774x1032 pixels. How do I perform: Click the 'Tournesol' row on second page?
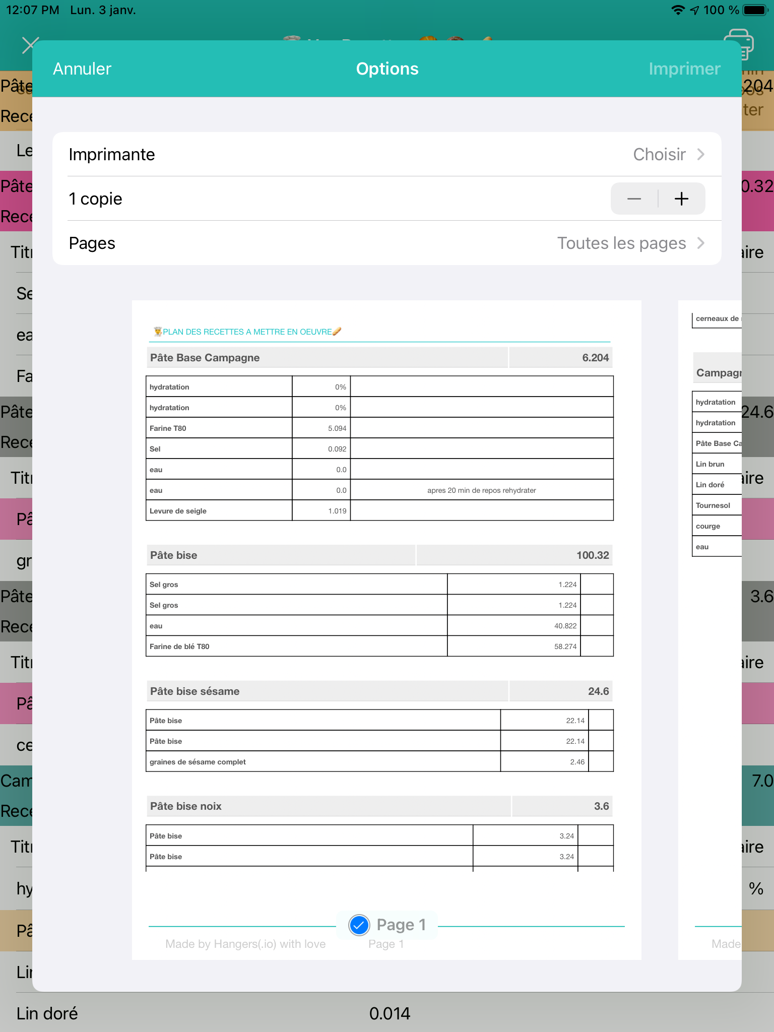(717, 505)
